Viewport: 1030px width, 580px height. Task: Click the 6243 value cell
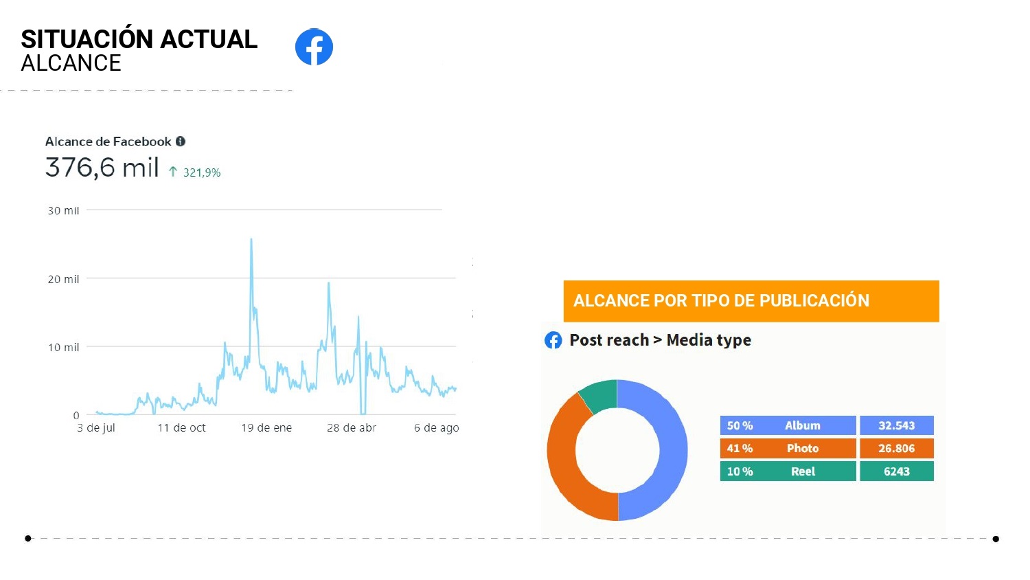tap(897, 471)
